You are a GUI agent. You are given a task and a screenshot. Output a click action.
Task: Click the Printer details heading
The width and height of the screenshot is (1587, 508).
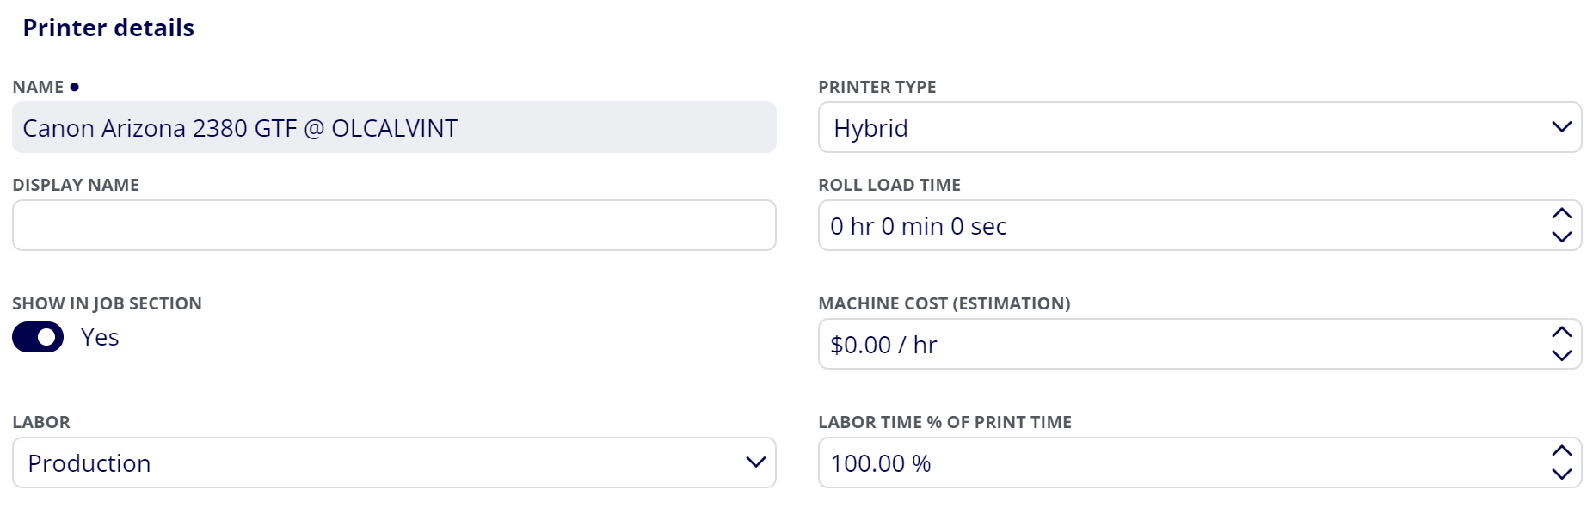click(108, 28)
